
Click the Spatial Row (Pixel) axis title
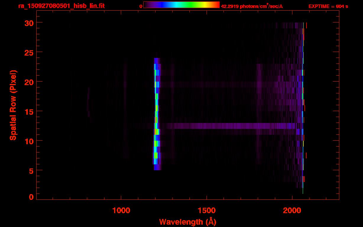coord(13,105)
